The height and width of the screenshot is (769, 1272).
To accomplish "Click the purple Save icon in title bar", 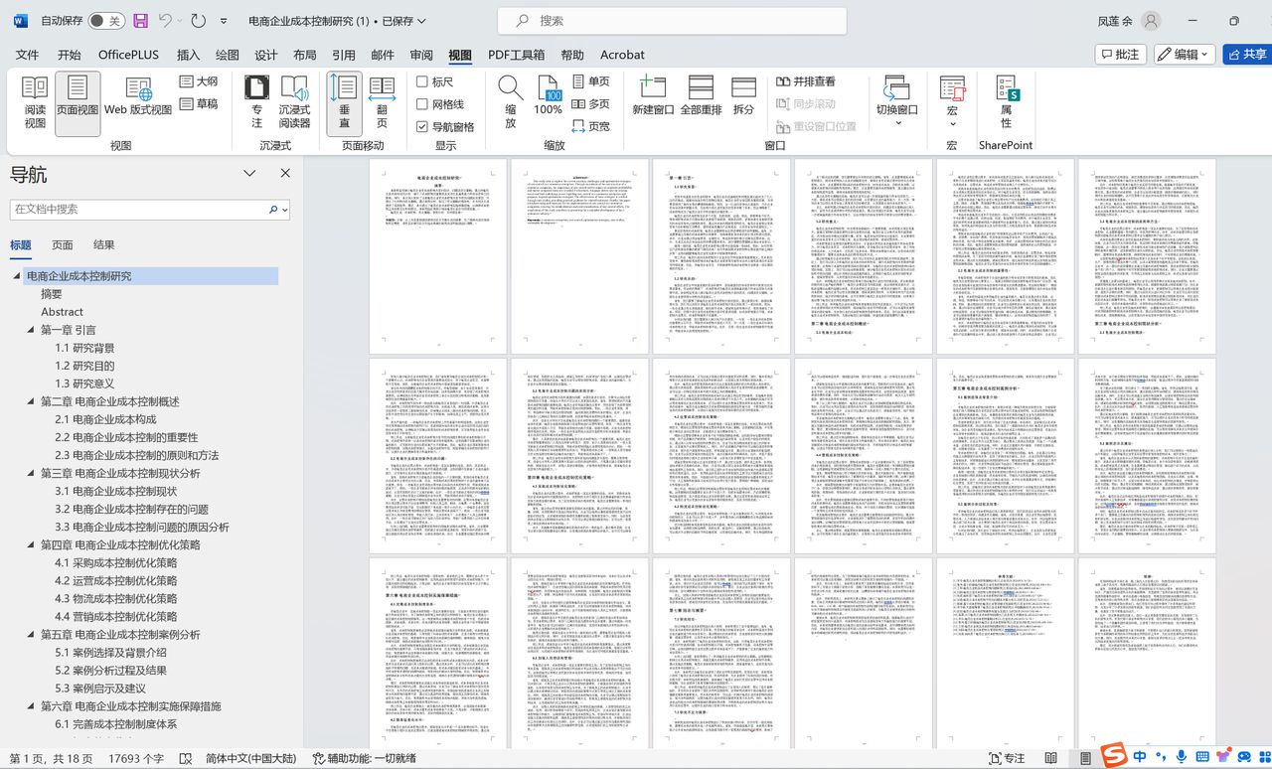I will 140,20.
